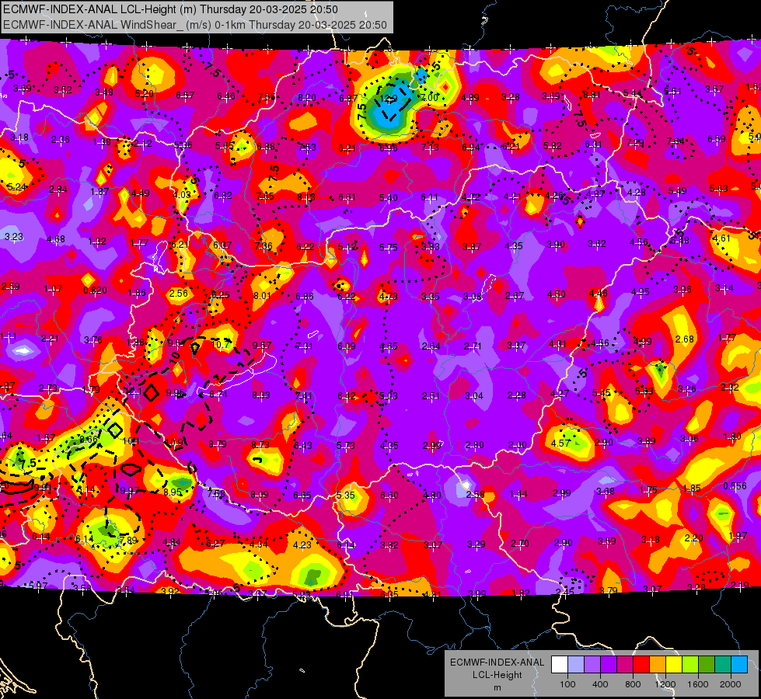This screenshot has height=699, width=761.
Task: Click the pale blue legend swatch
Action: coord(575,665)
